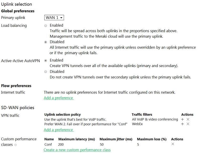Click the Conf maximum jitter value 50
The height and width of the screenshot is (153, 198).
pyautogui.click(x=102, y=144)
